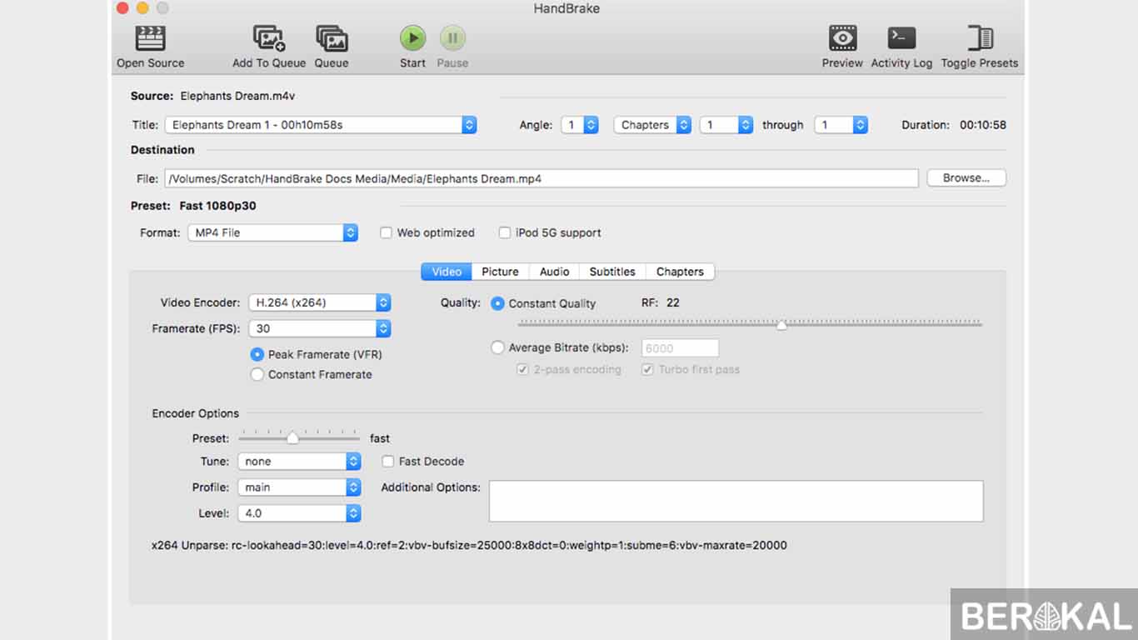Viewport: 1138px width, 640px height.
Task: Click the Browse destination button
Action: point(966,177)
